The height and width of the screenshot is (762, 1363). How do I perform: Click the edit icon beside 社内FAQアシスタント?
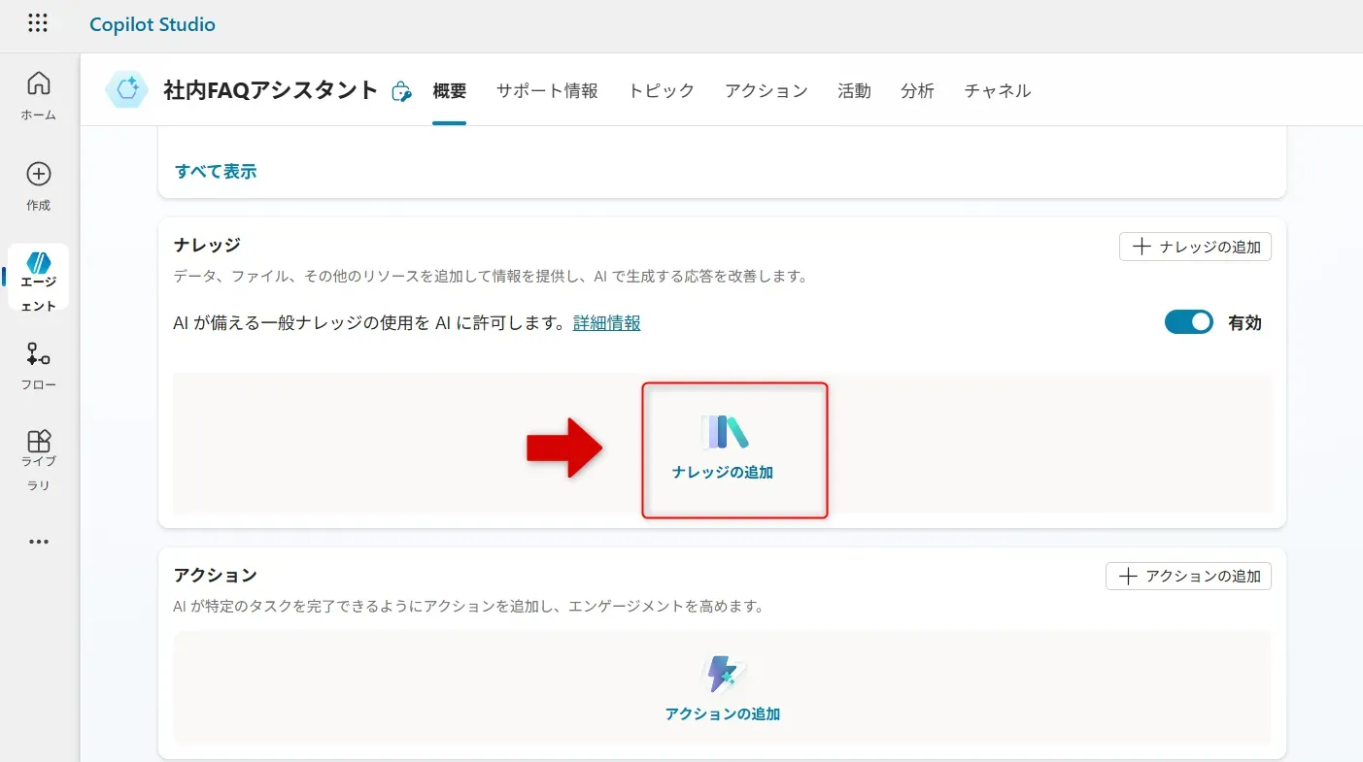(x=401, y=91)
